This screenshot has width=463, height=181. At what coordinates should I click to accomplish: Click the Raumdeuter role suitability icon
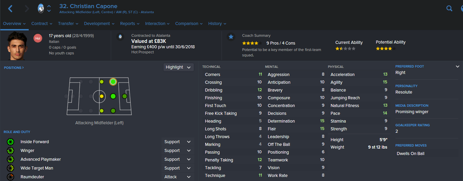coord(10,177)
